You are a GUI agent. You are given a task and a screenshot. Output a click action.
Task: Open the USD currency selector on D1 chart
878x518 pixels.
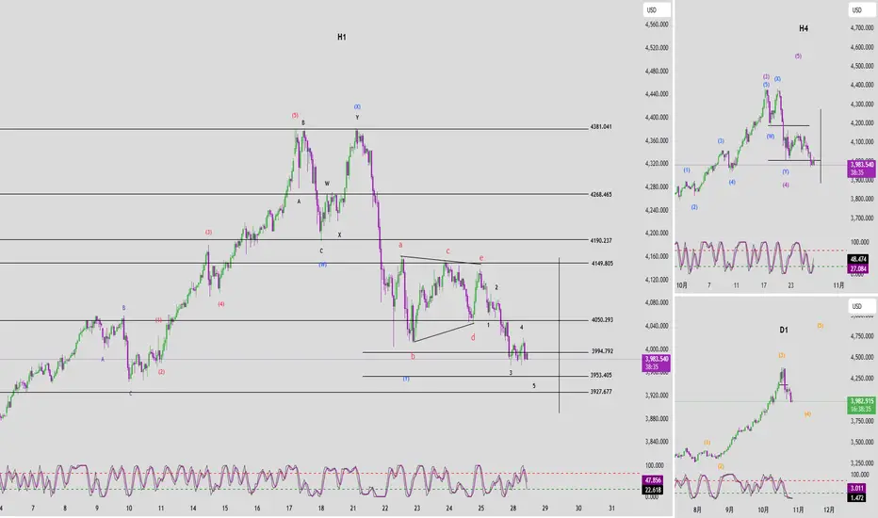[862, 306]
